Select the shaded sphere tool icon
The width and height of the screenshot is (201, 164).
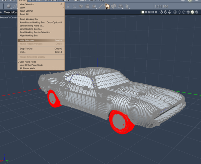pos(94,6)
